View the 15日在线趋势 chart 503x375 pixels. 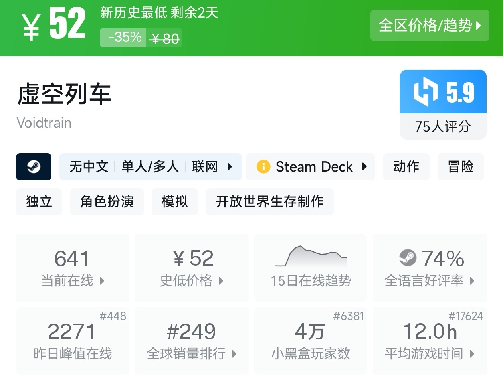(x=311, y=268)
